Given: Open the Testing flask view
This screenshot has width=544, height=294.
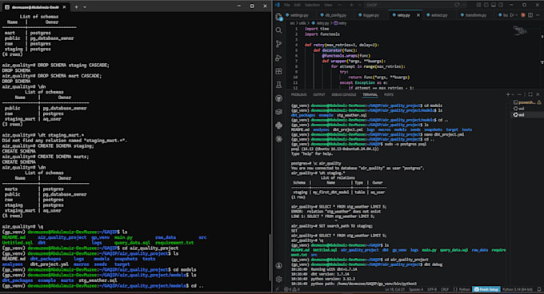Looking at the screenshot, I should tap(278, 85).
